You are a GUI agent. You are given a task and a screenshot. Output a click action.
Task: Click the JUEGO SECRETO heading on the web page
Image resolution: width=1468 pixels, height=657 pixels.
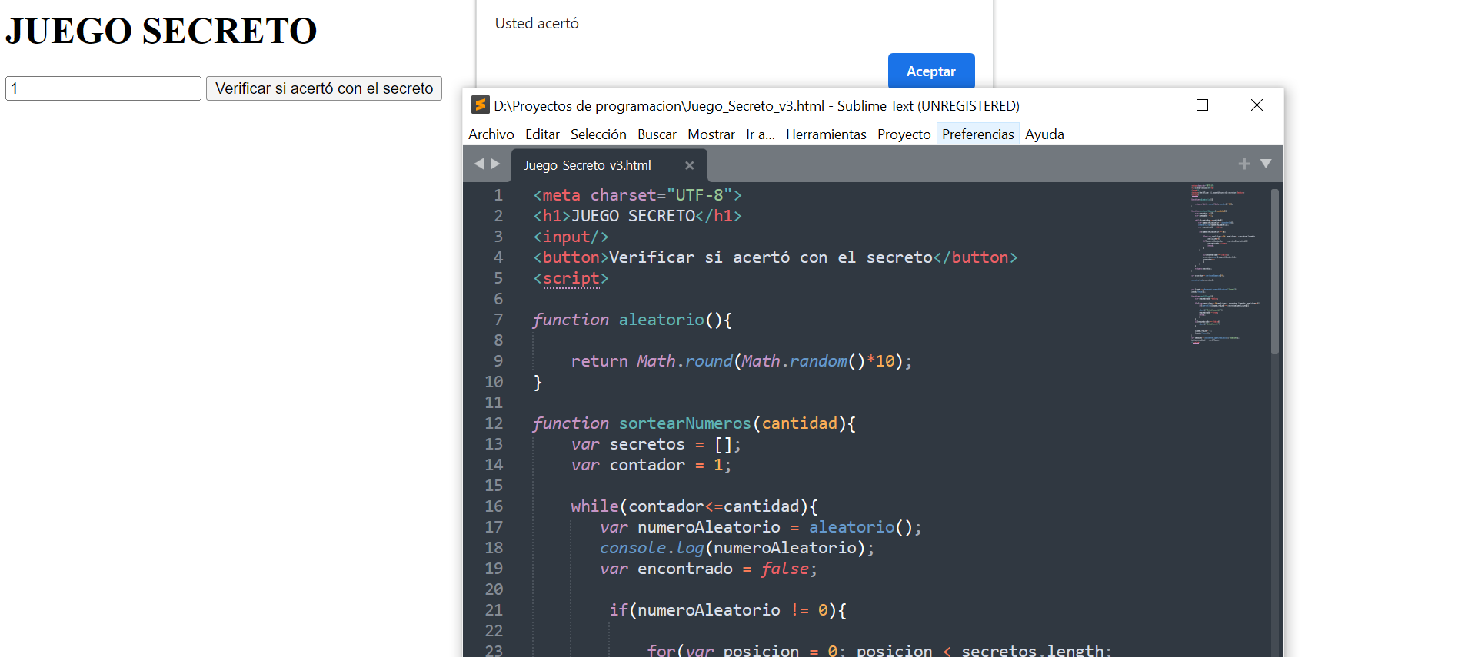pos(161,32)
